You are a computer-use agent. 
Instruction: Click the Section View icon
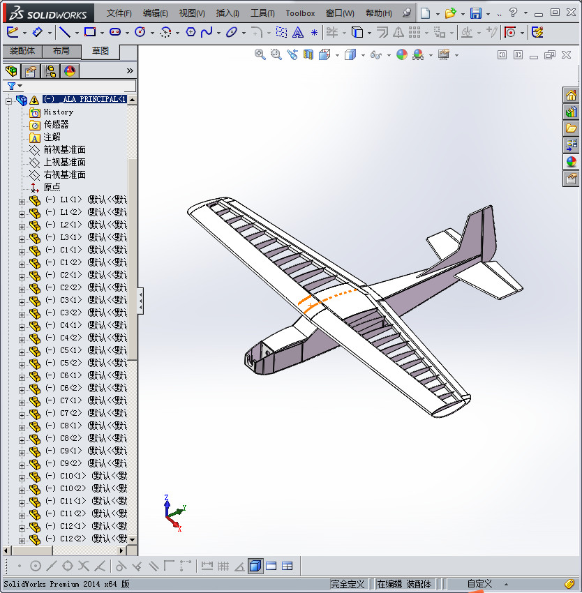pos(308,55)
